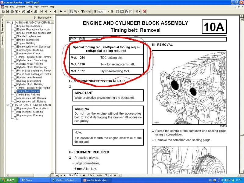Image resolution: width=244 pixels, height=183 pixels.
Task: Select bookmark Standard replacement
Action: [x=29, y=36]
